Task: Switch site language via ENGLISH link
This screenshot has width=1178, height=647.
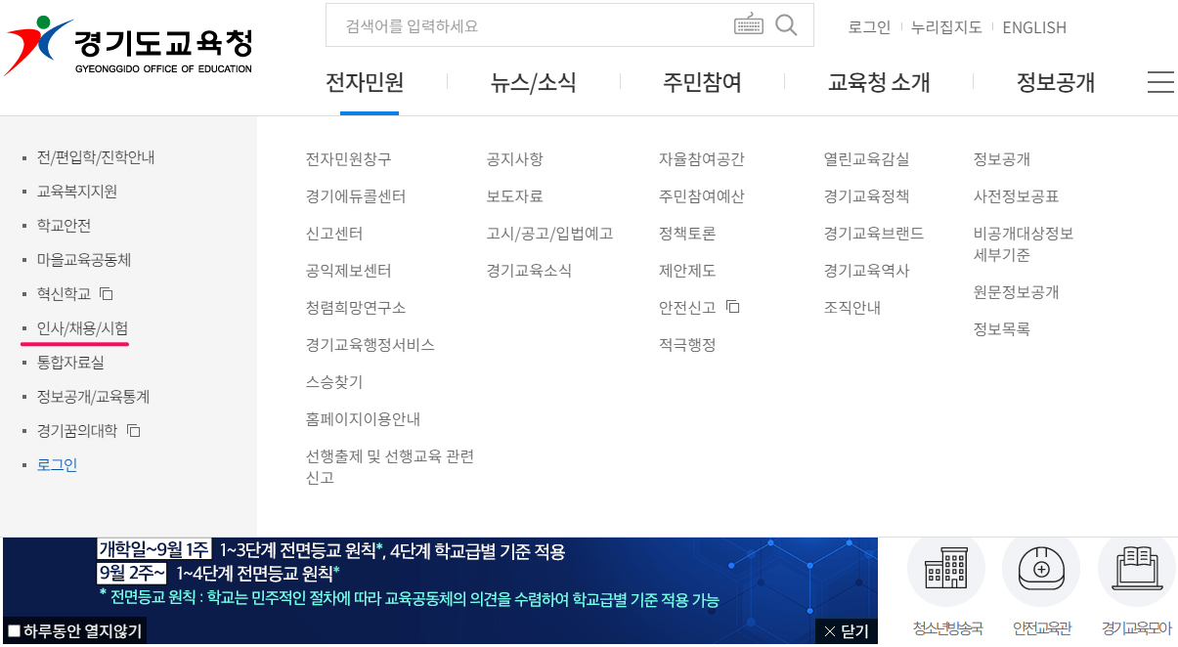Action: (x=1034, y=27)
